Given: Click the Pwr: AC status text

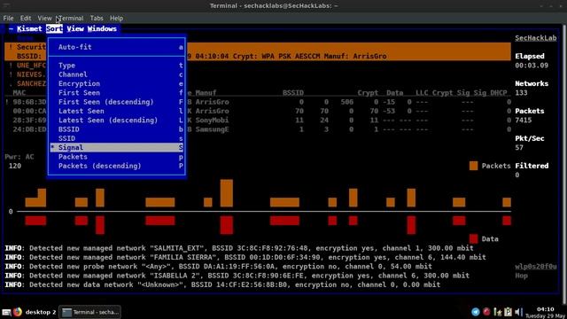Looking at the screenshot, I should pos(19,157).
